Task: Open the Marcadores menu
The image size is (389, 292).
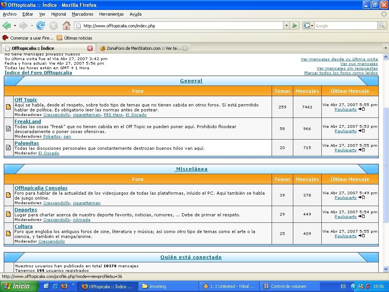Action: [82, 14]
